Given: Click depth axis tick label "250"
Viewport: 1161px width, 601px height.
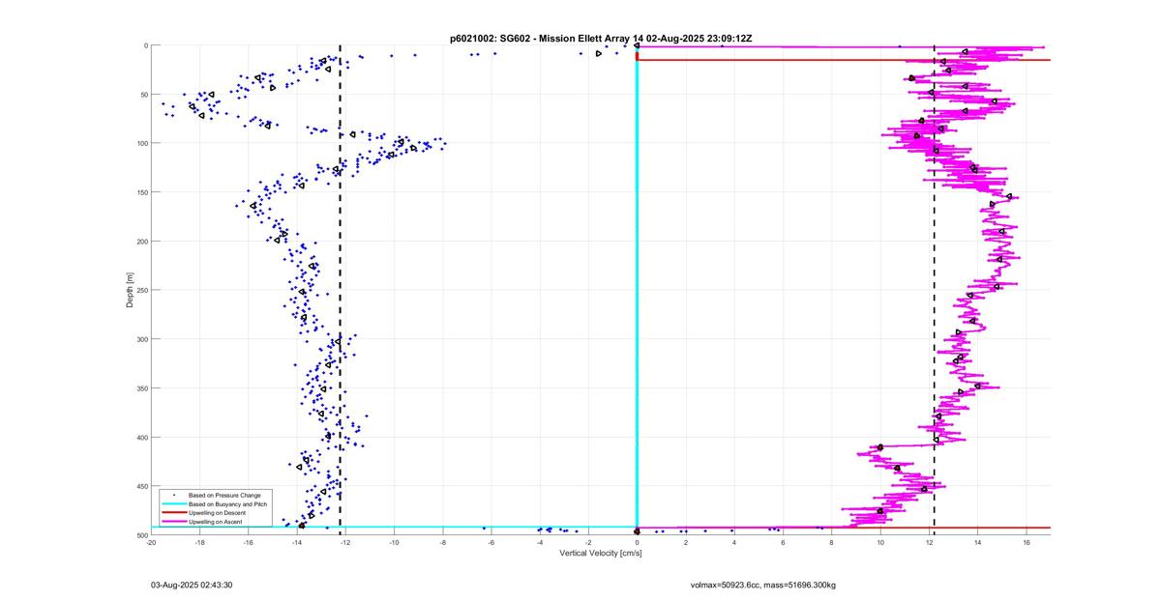Looking at the screenshot, I should pos(141,290).
